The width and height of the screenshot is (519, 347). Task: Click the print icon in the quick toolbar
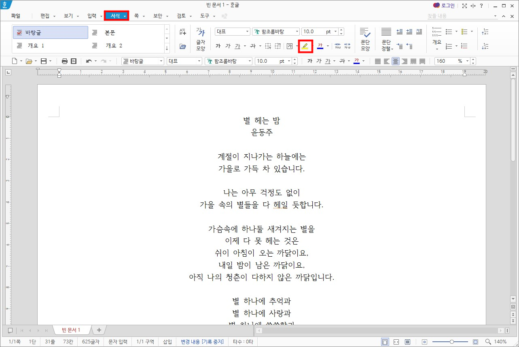click(x=65, y=61)
